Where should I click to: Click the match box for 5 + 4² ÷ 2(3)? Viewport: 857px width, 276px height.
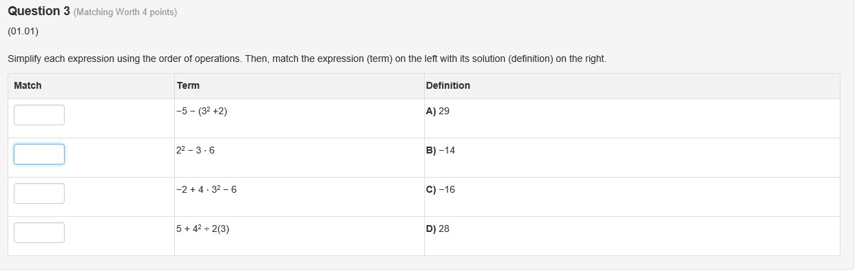pyautogui.click(x=39, y=233)
